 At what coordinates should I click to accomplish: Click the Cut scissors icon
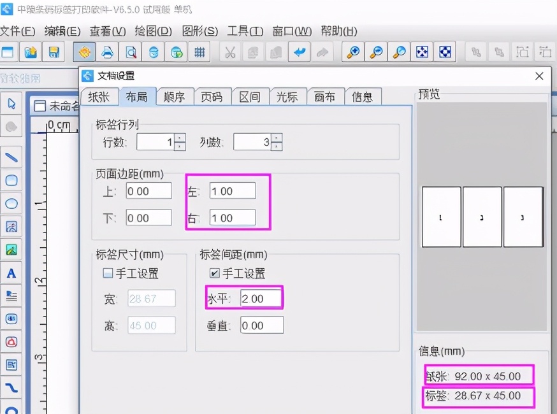pos(230,52)
